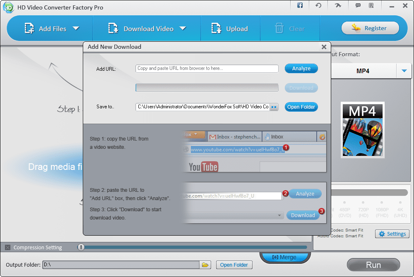Click the Facebook share icon in title bar
414x277 pixels.
point(300,5)
